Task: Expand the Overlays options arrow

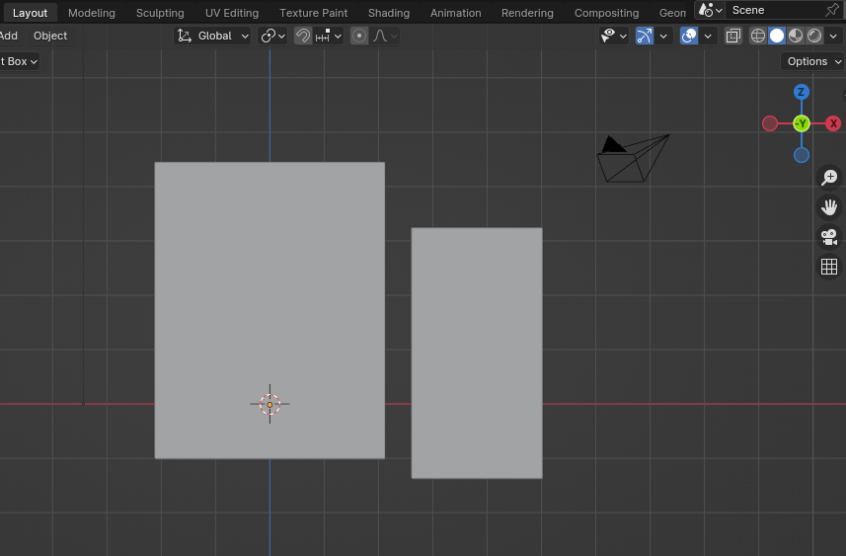Action: tap(708, 36)
